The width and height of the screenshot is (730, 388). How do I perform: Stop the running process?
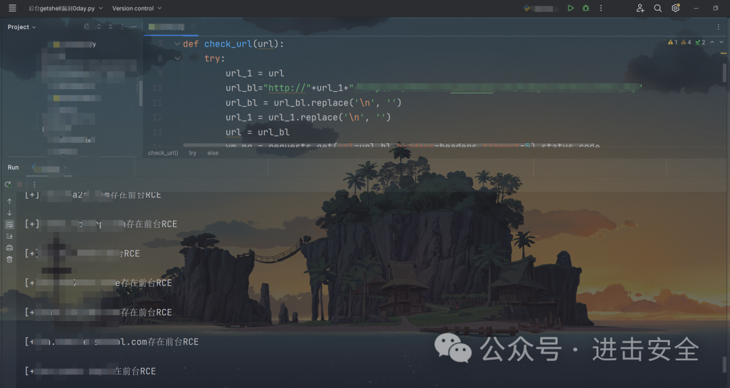20,185
